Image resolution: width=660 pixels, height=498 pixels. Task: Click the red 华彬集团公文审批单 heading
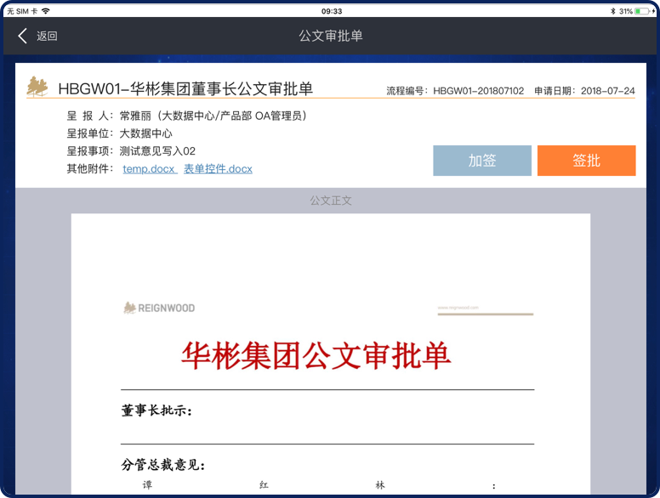coord(316,356)
